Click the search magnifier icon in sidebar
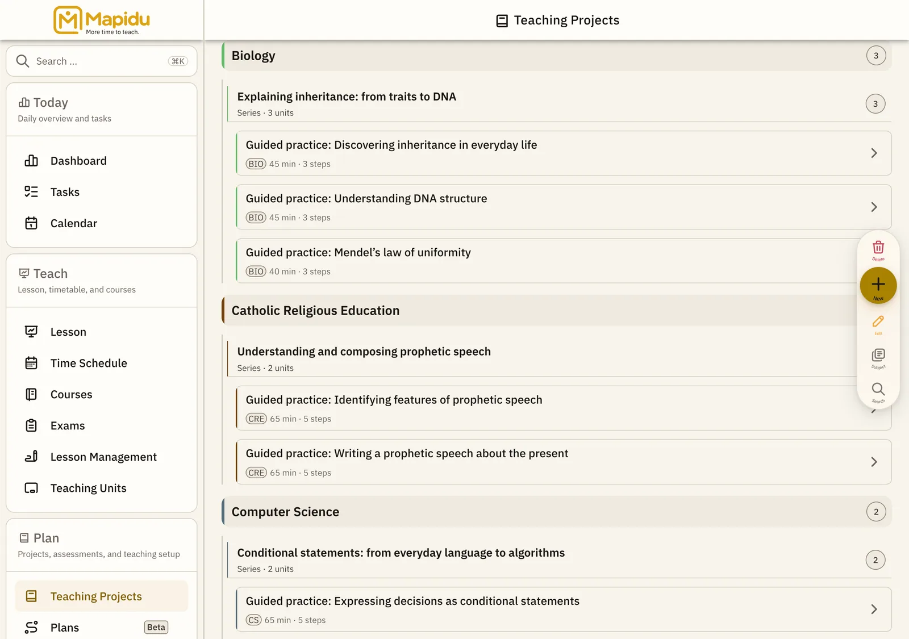909x639 pixels. pyautogui.click(x=23, y=61)
